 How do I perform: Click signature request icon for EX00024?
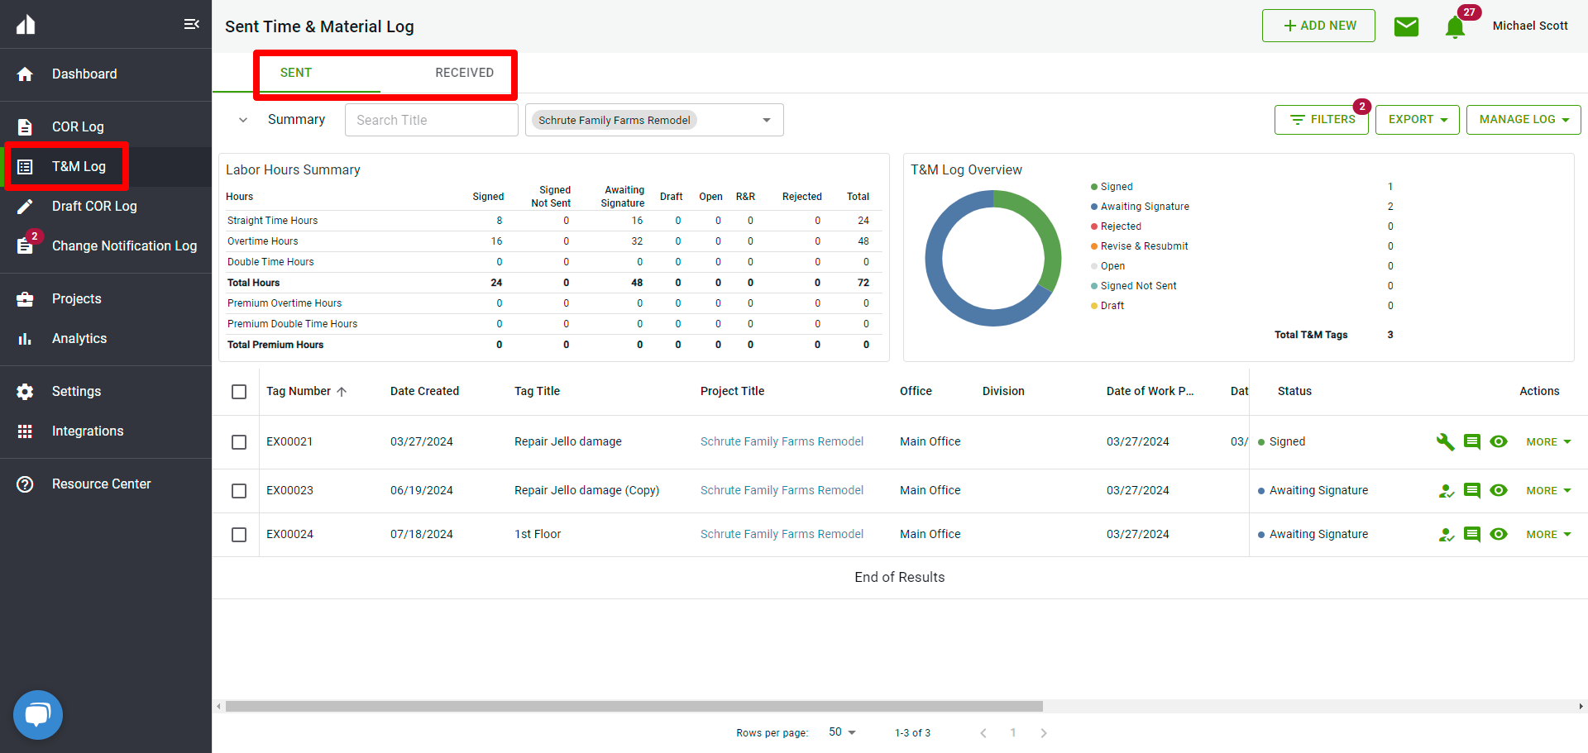point(1446,535)
